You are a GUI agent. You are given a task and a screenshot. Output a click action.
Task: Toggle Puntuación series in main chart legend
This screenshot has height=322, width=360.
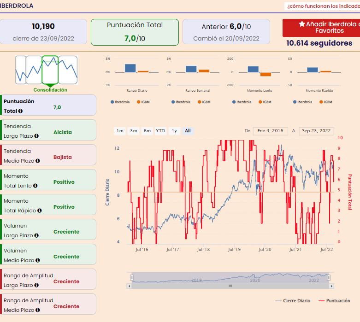pos(334,301)
